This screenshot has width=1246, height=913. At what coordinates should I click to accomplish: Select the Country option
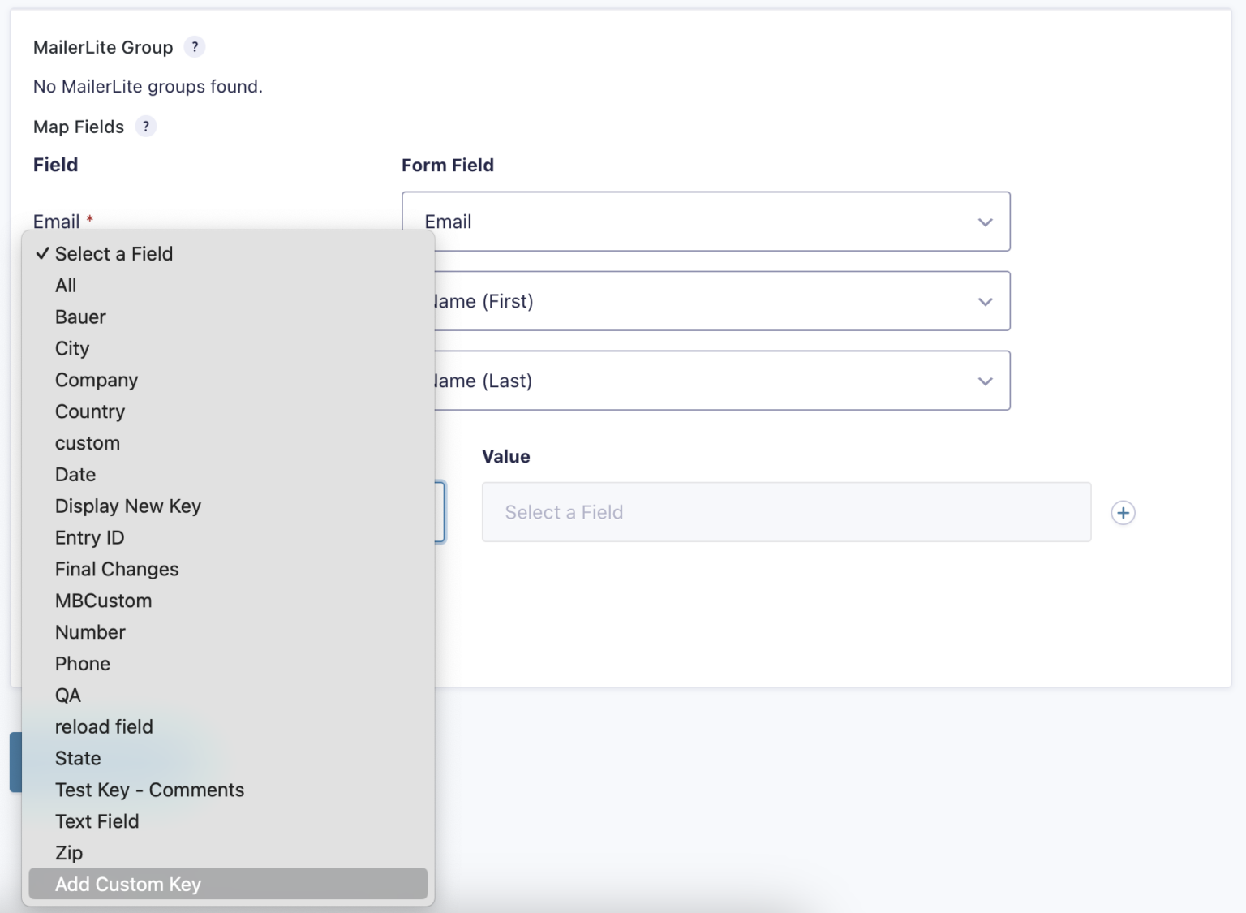[x=90, y=411]
